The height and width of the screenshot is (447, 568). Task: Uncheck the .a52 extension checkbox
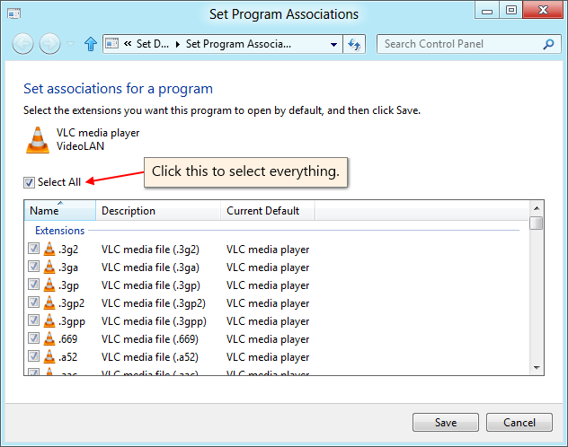click(x=33, y=357)
